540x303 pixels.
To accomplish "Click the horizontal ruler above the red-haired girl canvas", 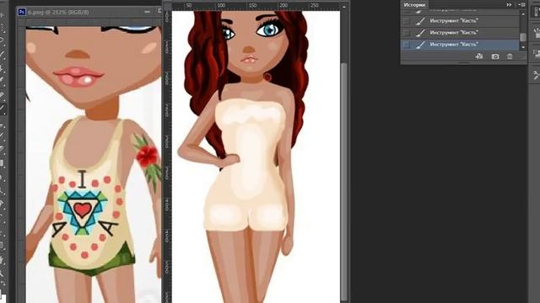I will (256, 6).
